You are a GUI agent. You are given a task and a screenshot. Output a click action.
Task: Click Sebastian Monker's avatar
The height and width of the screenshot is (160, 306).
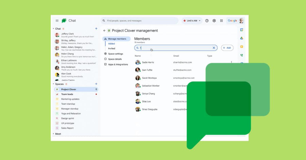pos(138,86)
